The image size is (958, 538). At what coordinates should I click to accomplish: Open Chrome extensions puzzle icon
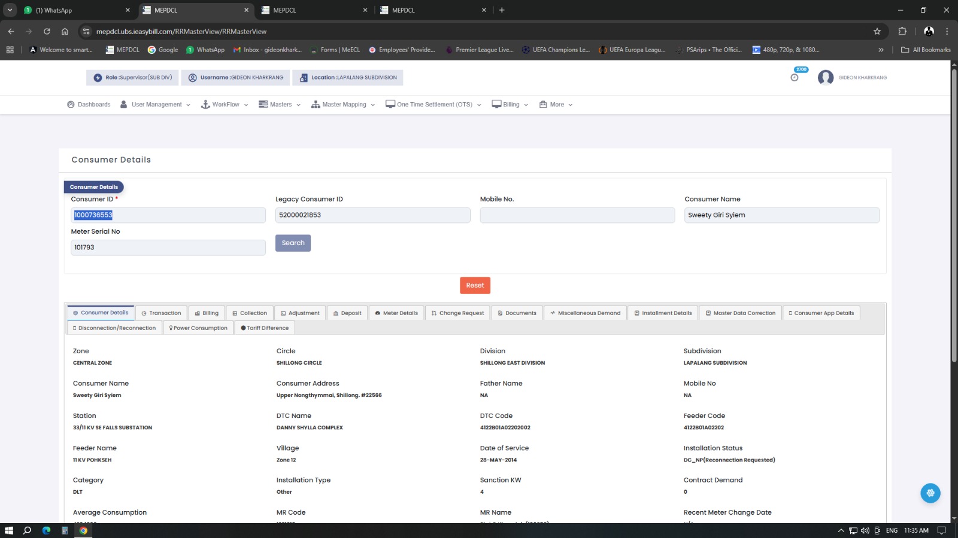click(902, 32)
